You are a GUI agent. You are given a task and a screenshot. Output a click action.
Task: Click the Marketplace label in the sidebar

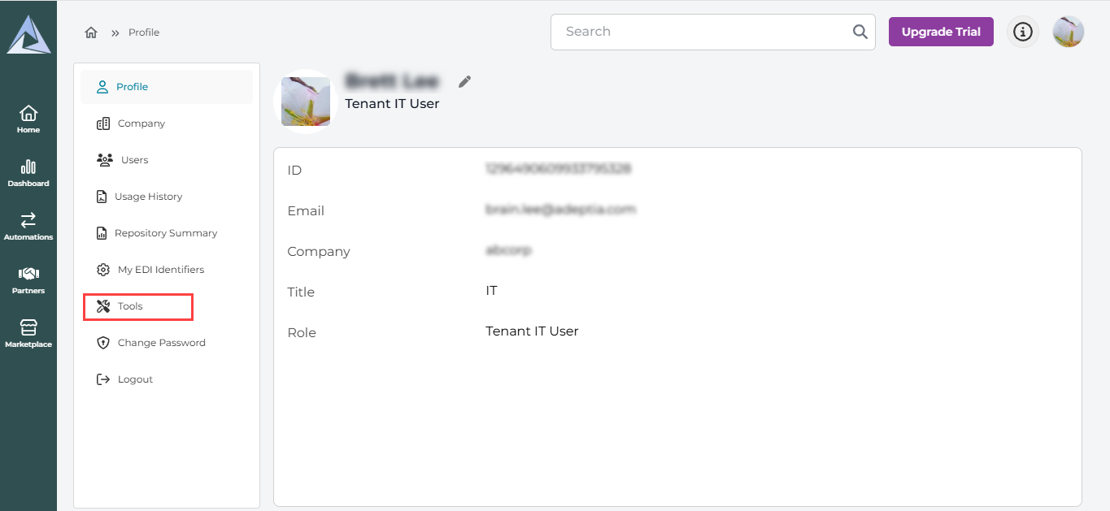pos(28,344)
